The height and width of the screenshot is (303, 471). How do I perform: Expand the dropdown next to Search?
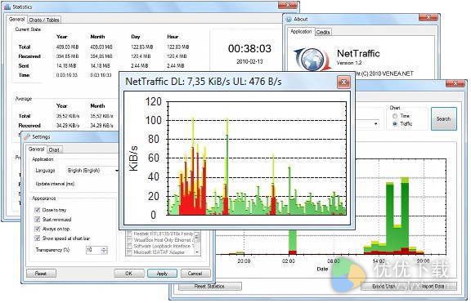click(x=376, y=124)
